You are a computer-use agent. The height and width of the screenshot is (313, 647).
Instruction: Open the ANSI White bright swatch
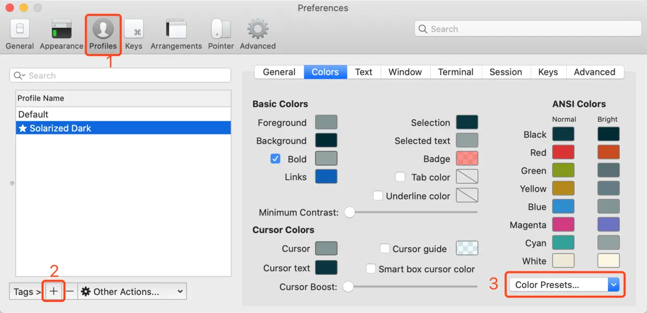(608, 260)
